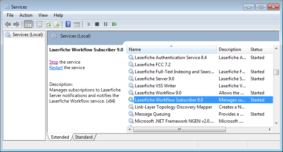The width and height of the screenshot is (283, 152).
Task: Open the Properties toolbar icon
Action: tap(39, 24)
